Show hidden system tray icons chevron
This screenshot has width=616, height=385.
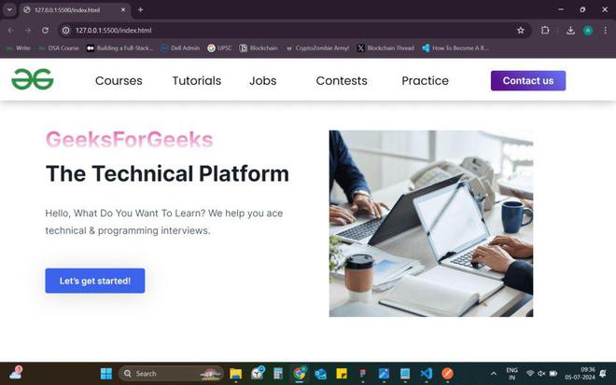pos(494,374)
